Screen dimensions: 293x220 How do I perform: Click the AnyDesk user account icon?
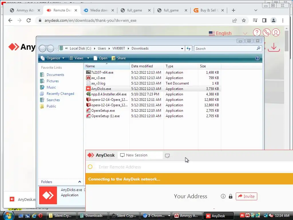pyautogui.click(x=276, y=33)
